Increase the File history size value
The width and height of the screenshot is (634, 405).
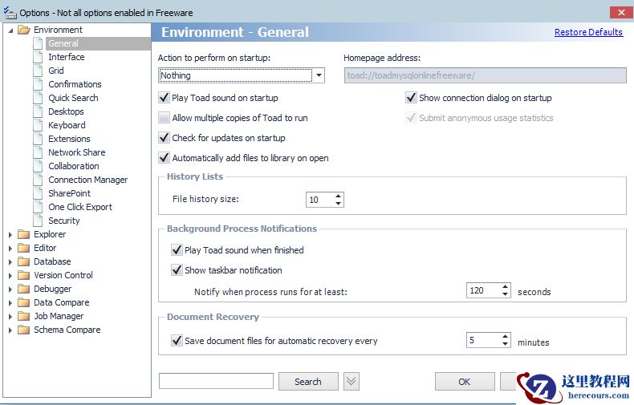(338, 196)
